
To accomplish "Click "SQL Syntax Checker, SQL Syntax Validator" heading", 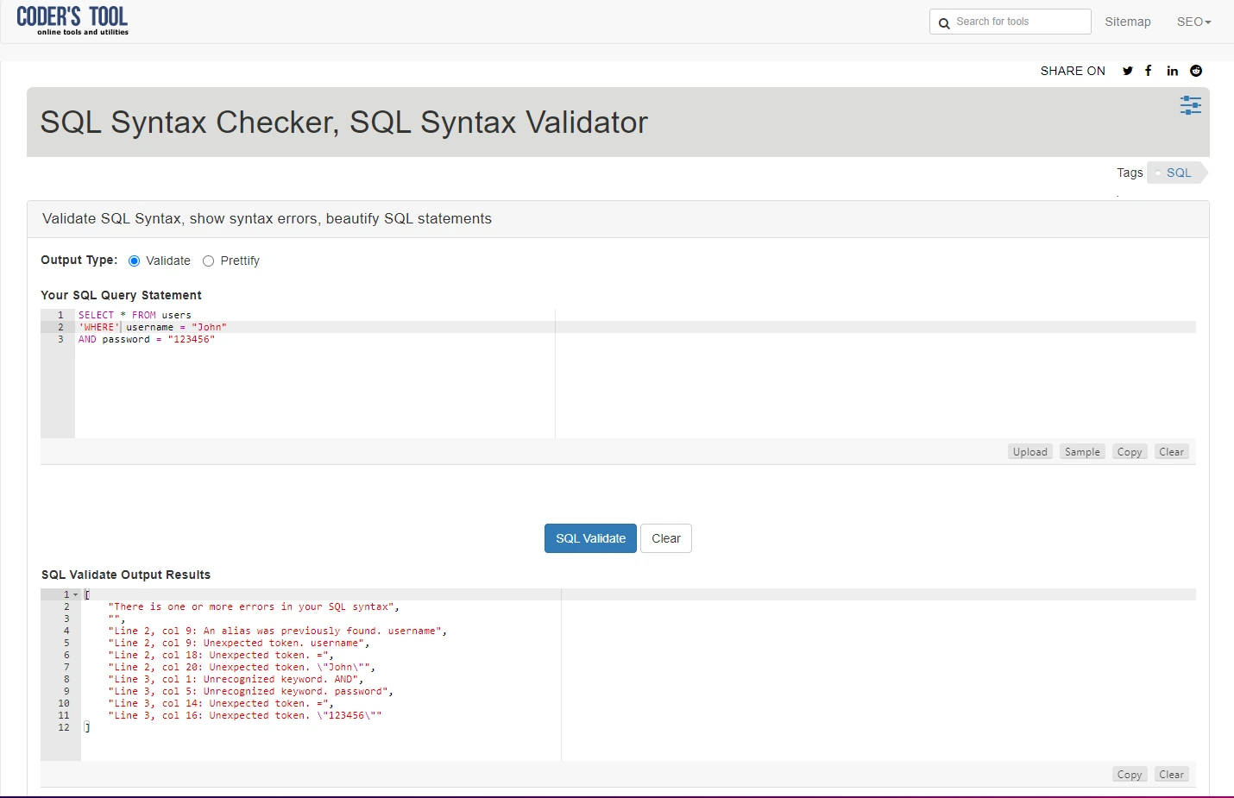I will tap(343, 123).
